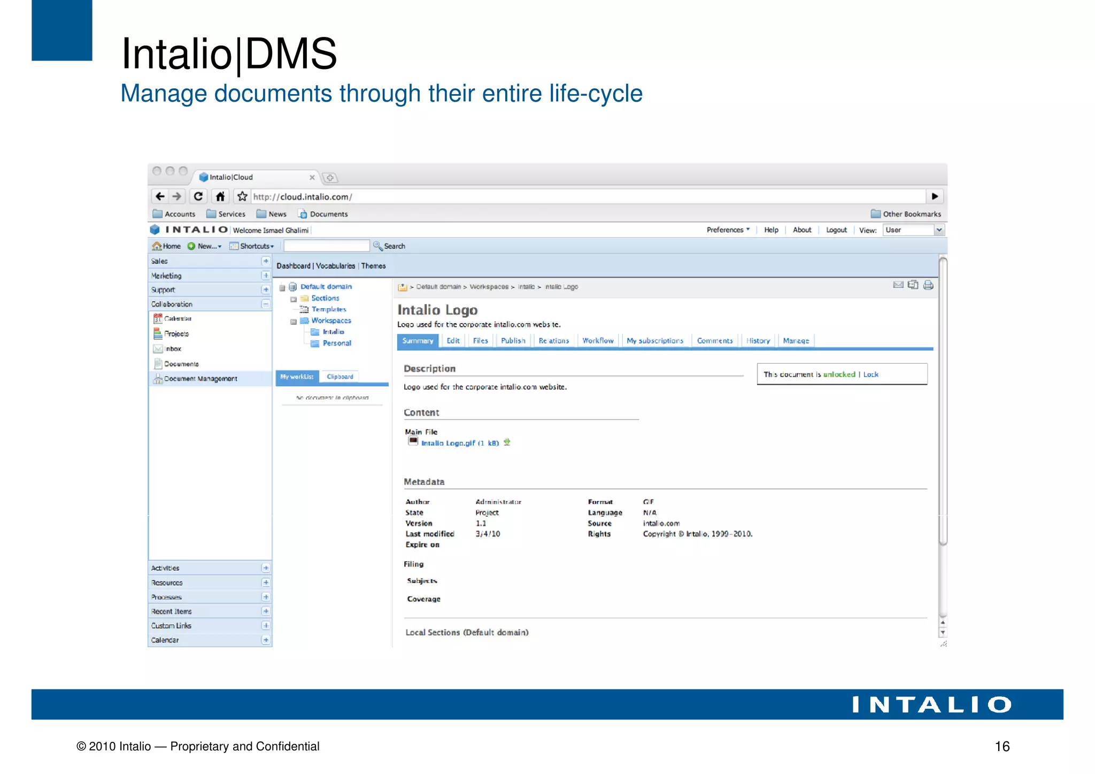Switch to My worklist tab
1095x774 pixels.
297,377
